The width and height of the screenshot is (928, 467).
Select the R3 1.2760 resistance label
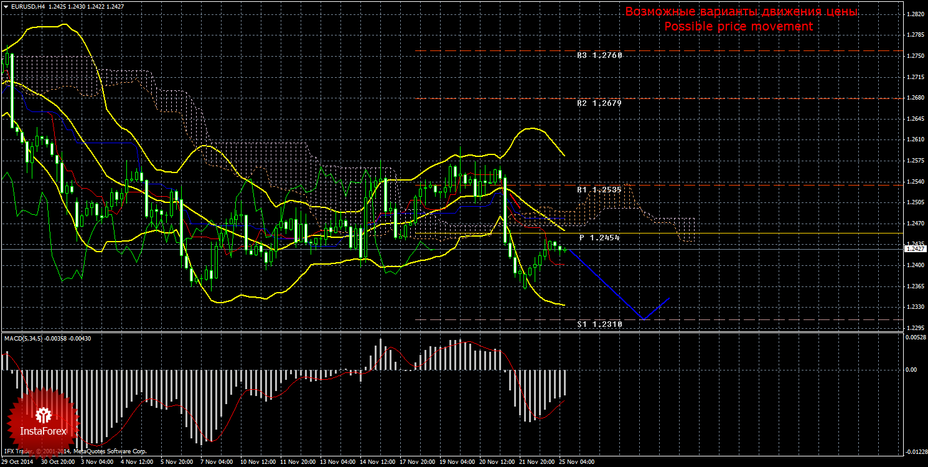pos(599,55)
